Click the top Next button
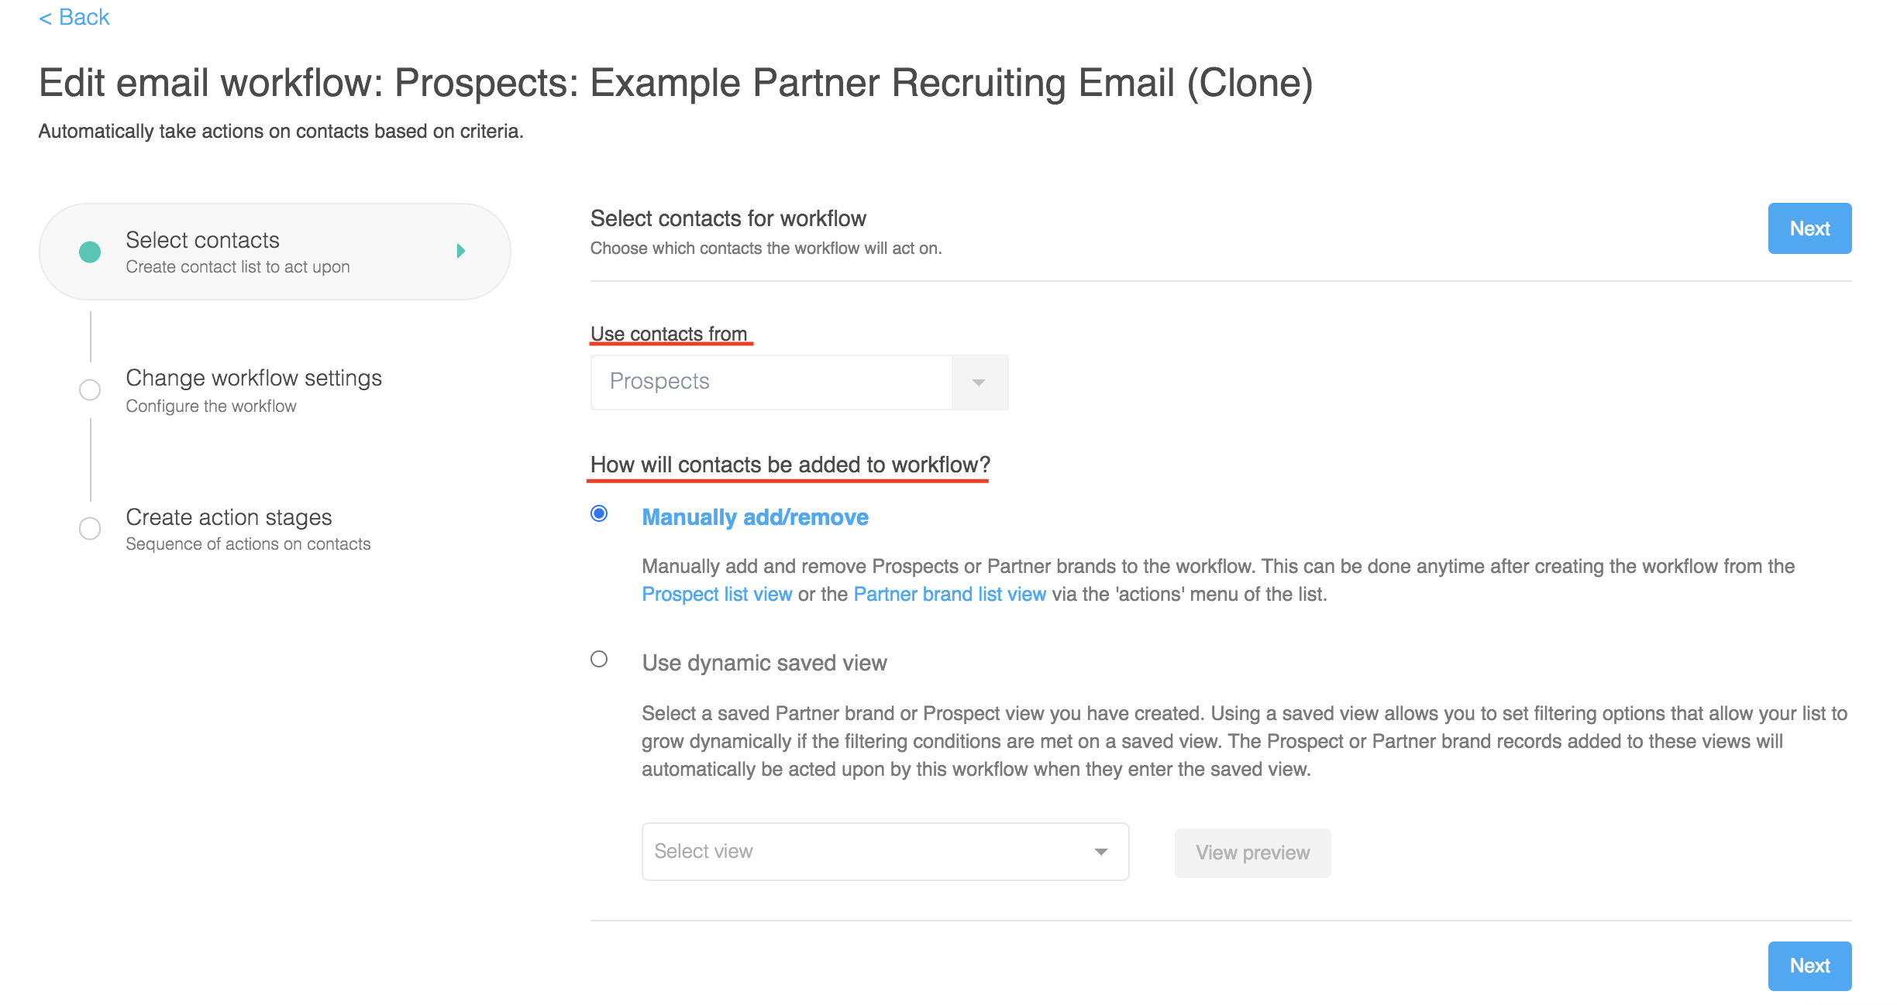1897x1005 pixels. click(1809, 228)
